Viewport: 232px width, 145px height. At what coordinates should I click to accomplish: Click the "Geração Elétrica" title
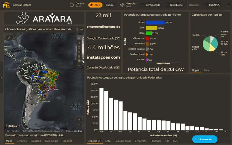22,5
